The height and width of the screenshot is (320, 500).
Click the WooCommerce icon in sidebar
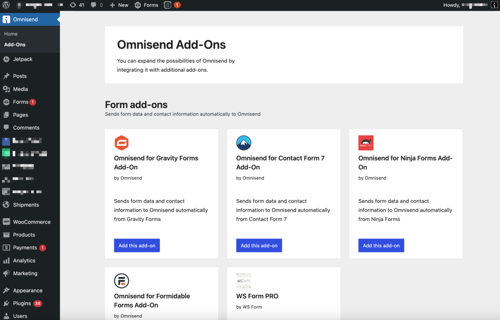6,222
